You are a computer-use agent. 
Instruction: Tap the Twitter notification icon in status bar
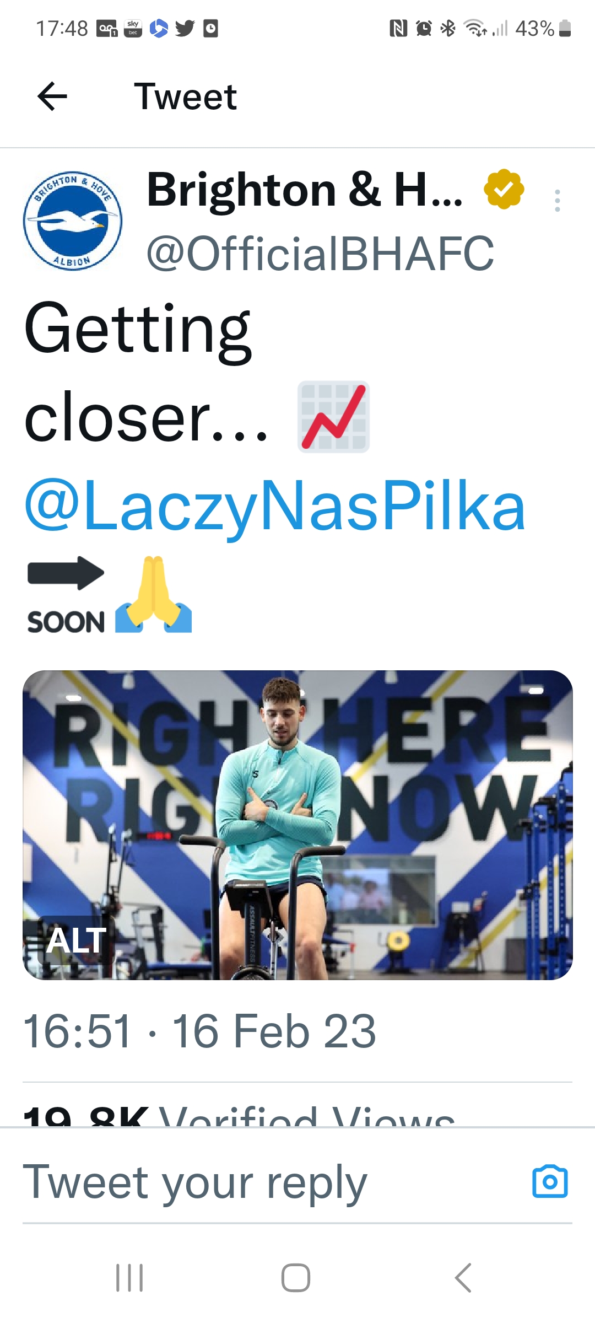[x=185, y=28]
